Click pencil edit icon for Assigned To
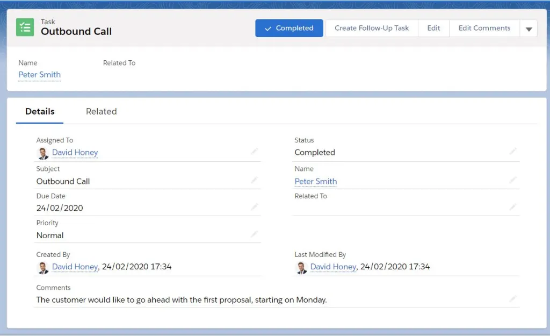Screen dimensions: 550x336 tap(254, 152)
